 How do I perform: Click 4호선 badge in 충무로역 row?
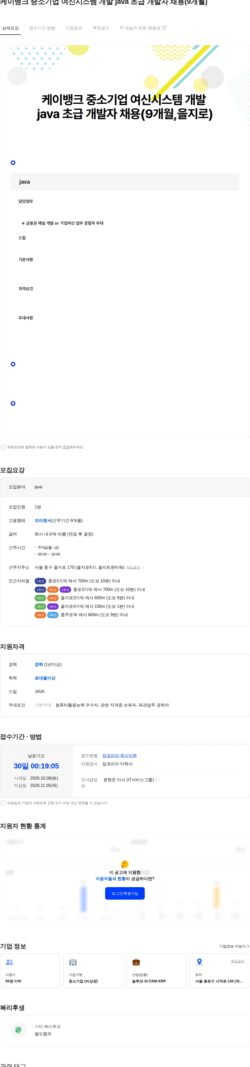(53, 615)
